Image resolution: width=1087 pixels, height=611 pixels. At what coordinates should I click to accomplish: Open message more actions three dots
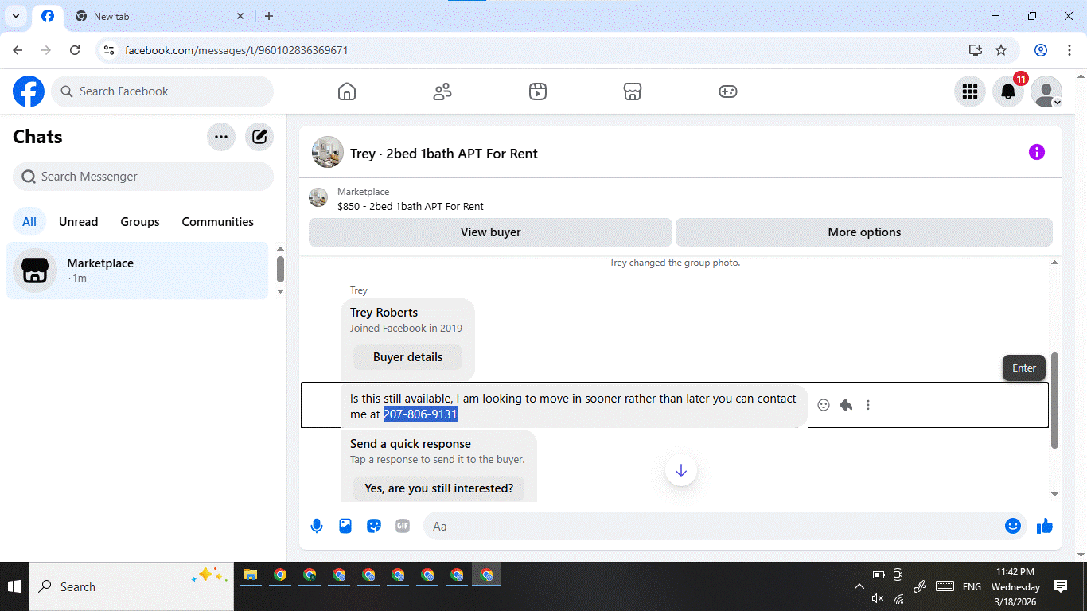tap(868, 405)
